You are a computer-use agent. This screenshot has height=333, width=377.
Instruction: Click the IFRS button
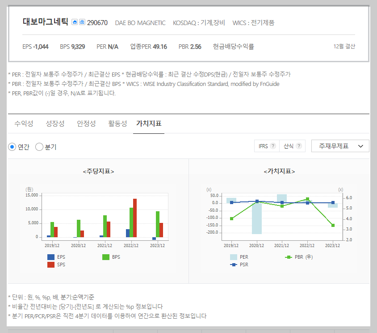point(267,146)
